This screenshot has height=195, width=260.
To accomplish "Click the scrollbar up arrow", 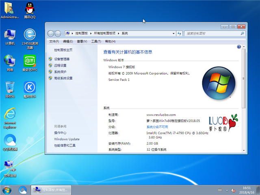I will 244,47.
